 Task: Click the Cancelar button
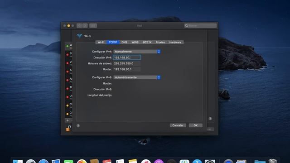pyautogui.click(x=178, y=125)
